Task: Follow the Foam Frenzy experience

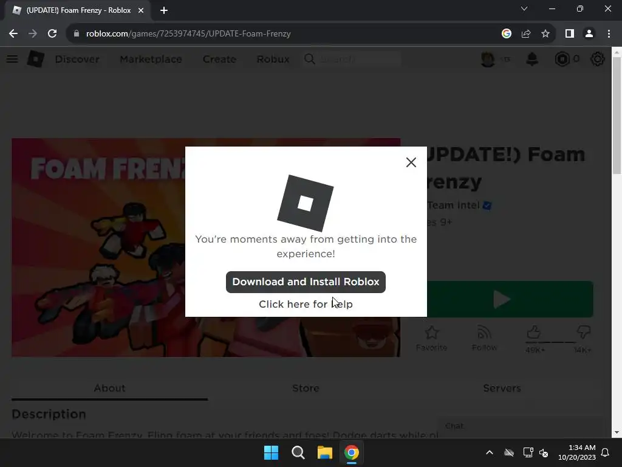Action: pyautogui.click(x=484, y=338)
